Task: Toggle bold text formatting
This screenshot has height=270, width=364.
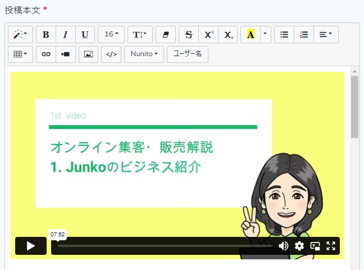Action: click(46, 34)
